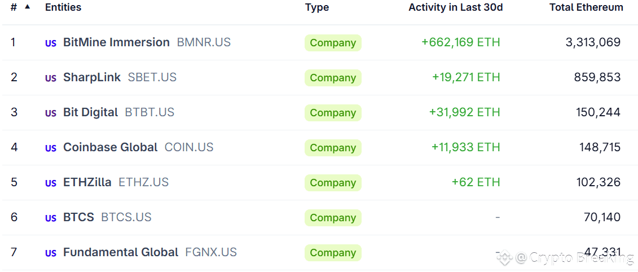Screen dimensions: 638x272
Task: Sort the table by the Entities column
Action: pos(63,7)
